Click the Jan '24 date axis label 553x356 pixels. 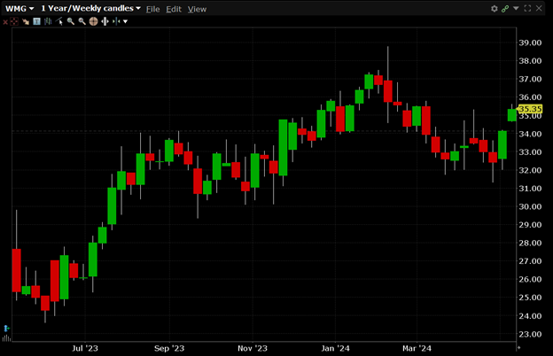(x=335, y=348)
